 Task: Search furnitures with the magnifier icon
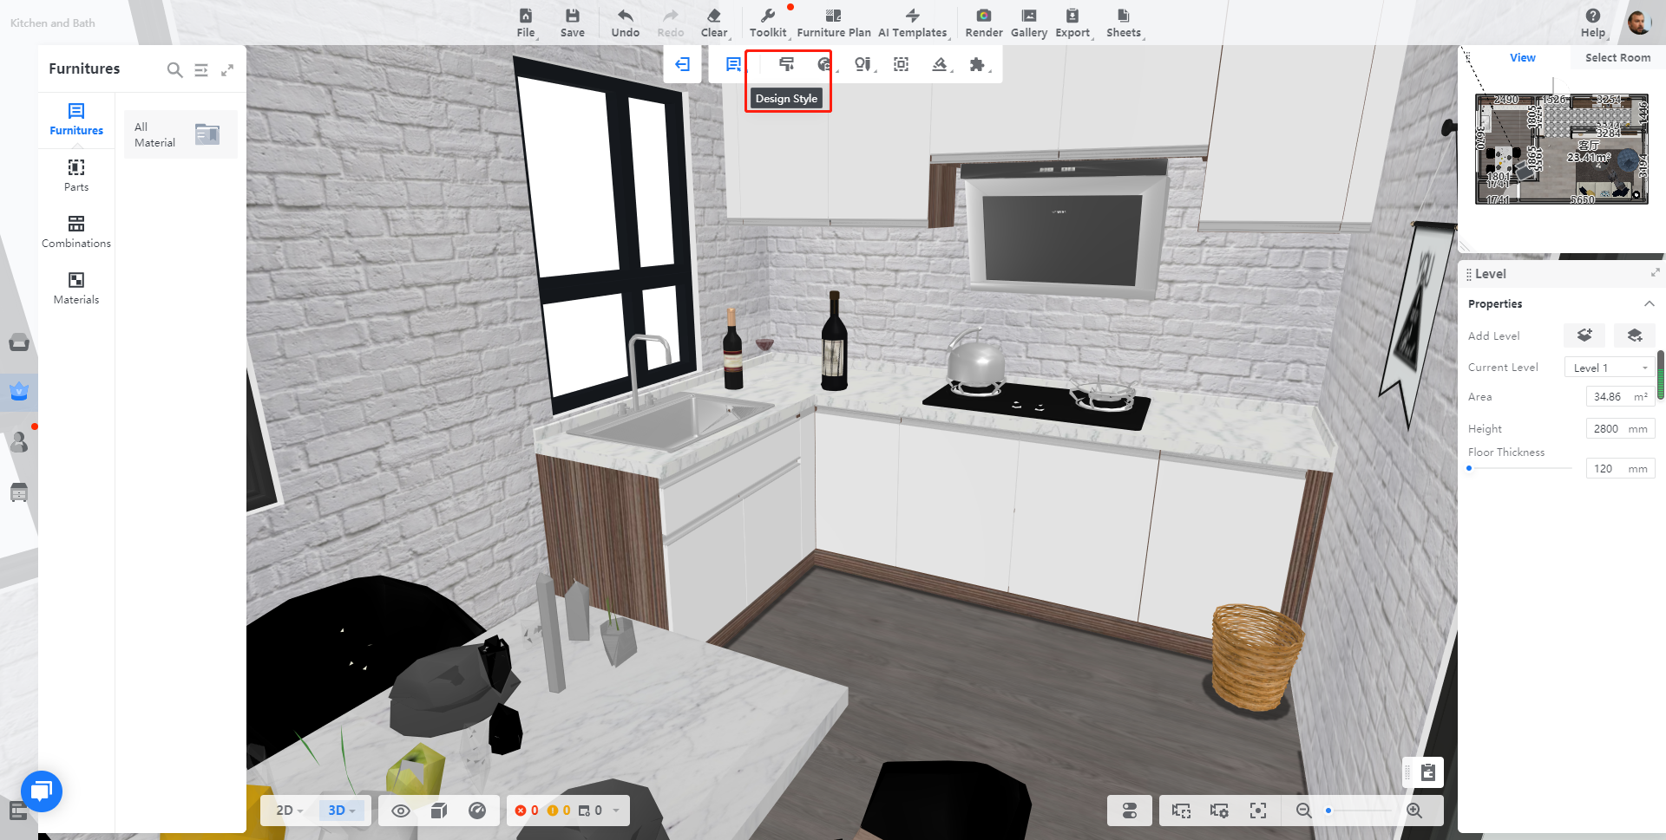click(x=174, y=70)
